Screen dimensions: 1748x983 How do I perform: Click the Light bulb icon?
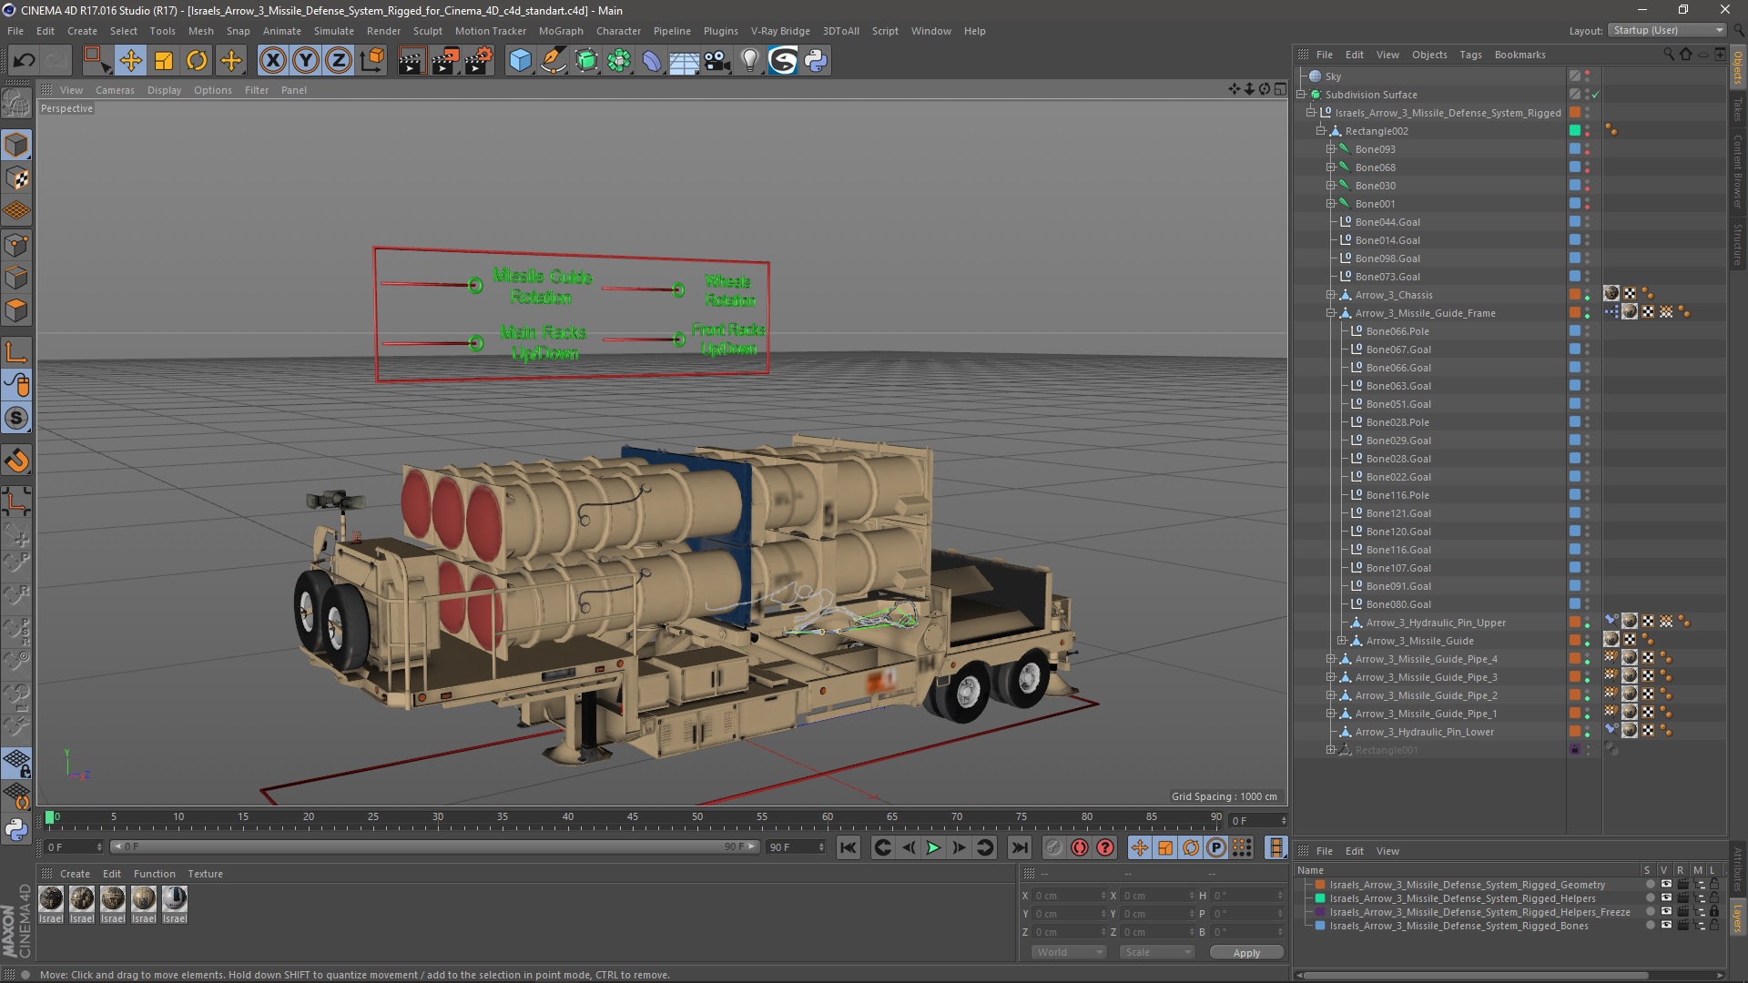pyautogui.click(x=750, y=61)
